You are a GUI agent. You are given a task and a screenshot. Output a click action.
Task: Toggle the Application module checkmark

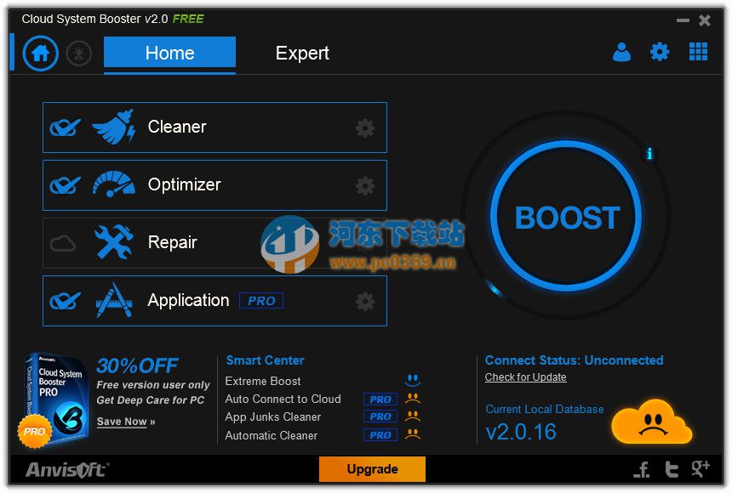(64, 300)
